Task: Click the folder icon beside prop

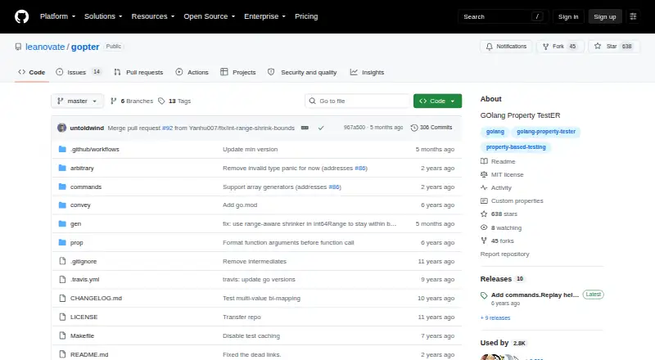Action: coord(62,243)
